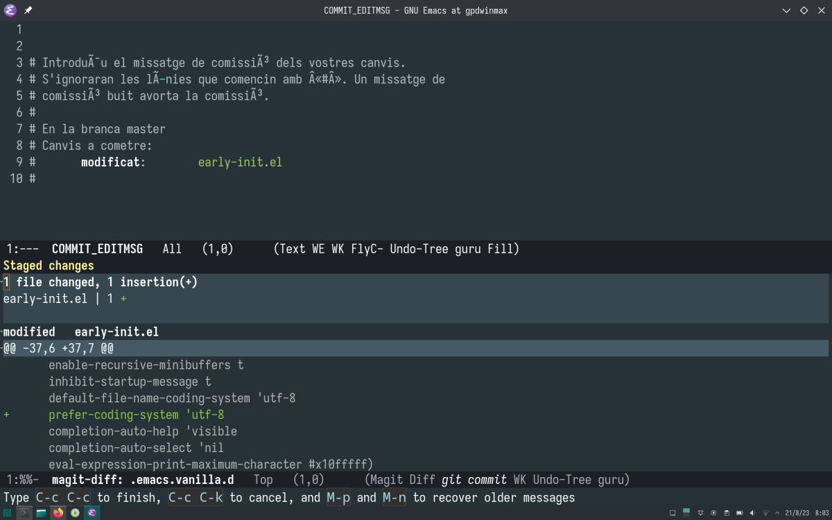The width and height of the screenshot is (832, 520).
Task: Launch the terminal from the taskbar
Action: [24, 513]
